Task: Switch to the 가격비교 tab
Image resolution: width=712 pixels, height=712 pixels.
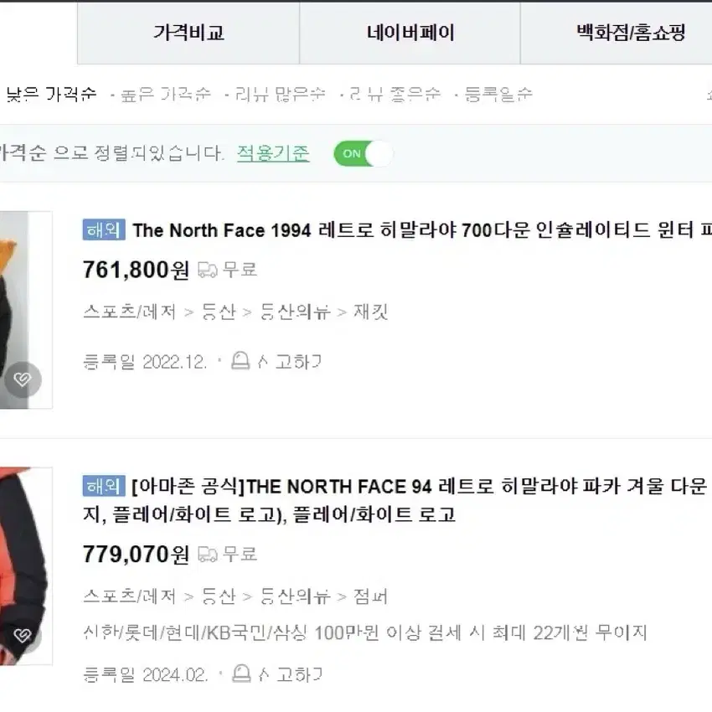Action: 188,33
